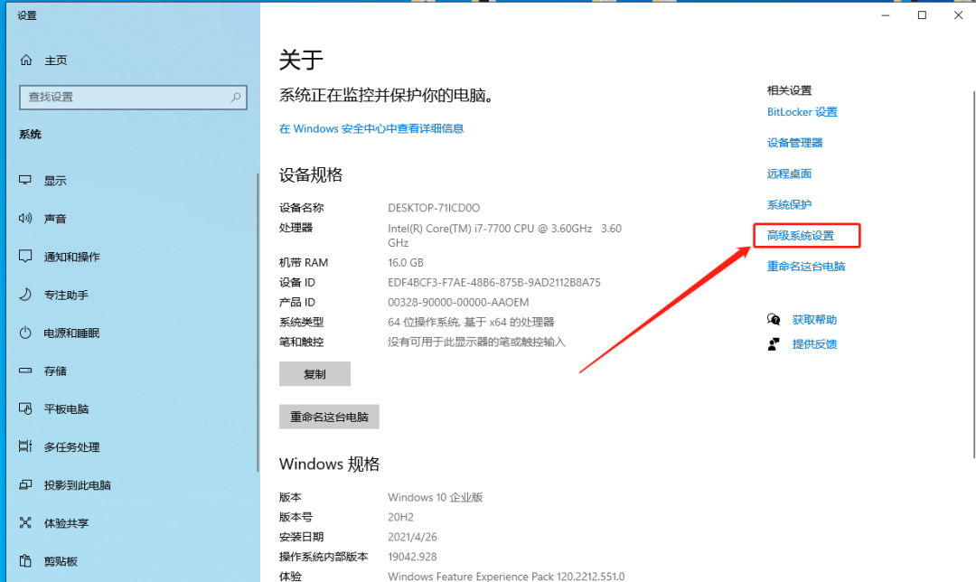976x582 pixels.
Task: Click the 笔和触控 value text
Action: (476, 342)
